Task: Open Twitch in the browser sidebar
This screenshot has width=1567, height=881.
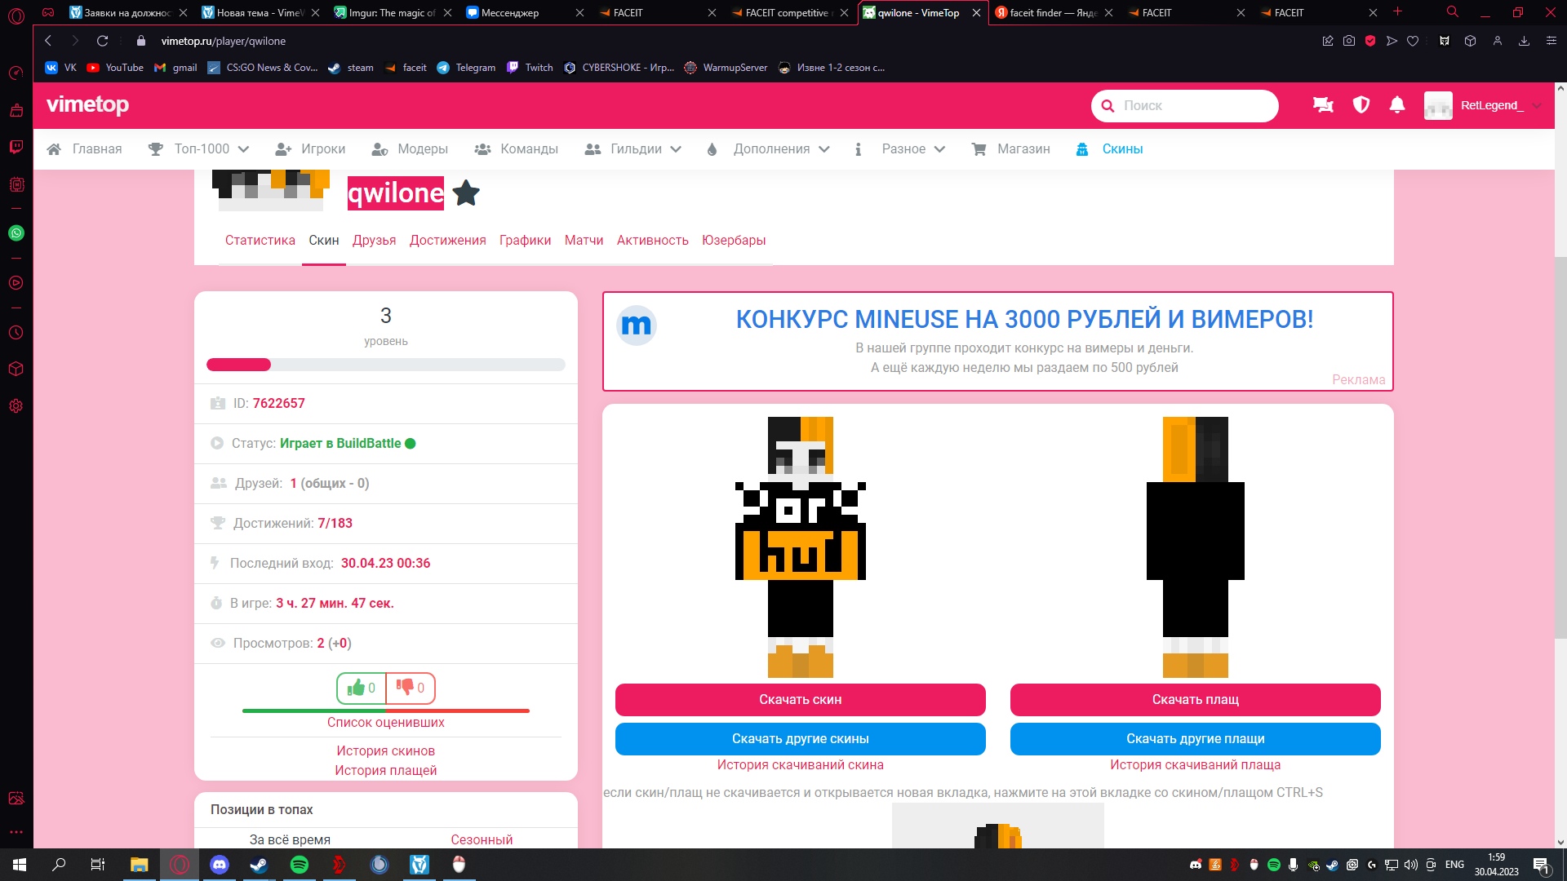Action: [16, 148]
